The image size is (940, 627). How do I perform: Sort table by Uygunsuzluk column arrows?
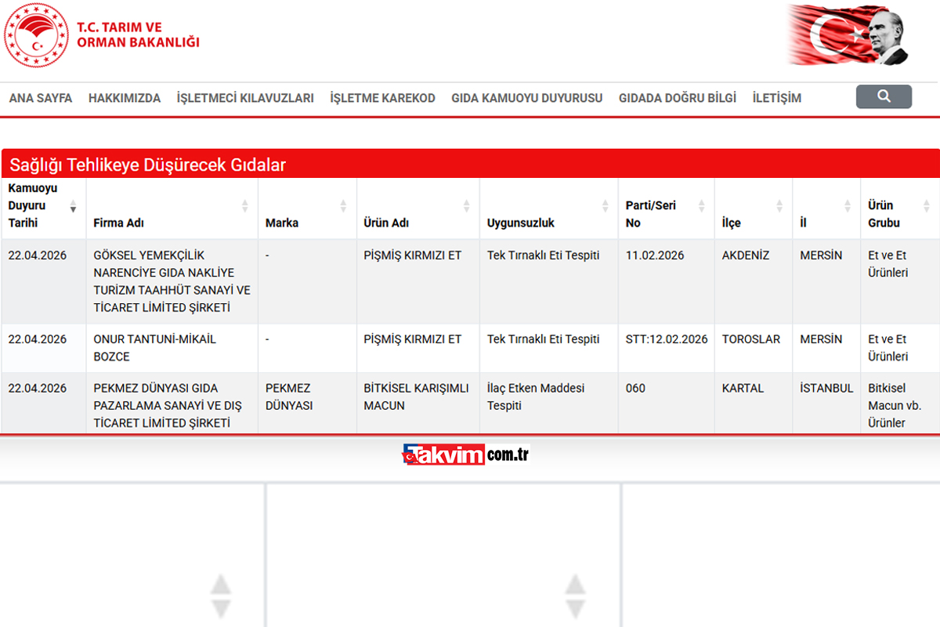(605, 206)
